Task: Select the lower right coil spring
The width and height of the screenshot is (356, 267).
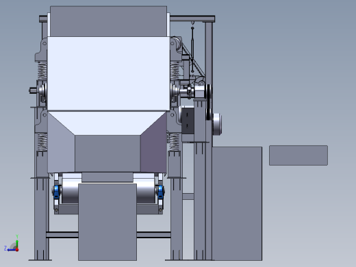Action: (x=174, y=142)
